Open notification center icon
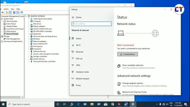Viewport: 190px width, 107px height. pyautogui.click(x=186, y=104)
